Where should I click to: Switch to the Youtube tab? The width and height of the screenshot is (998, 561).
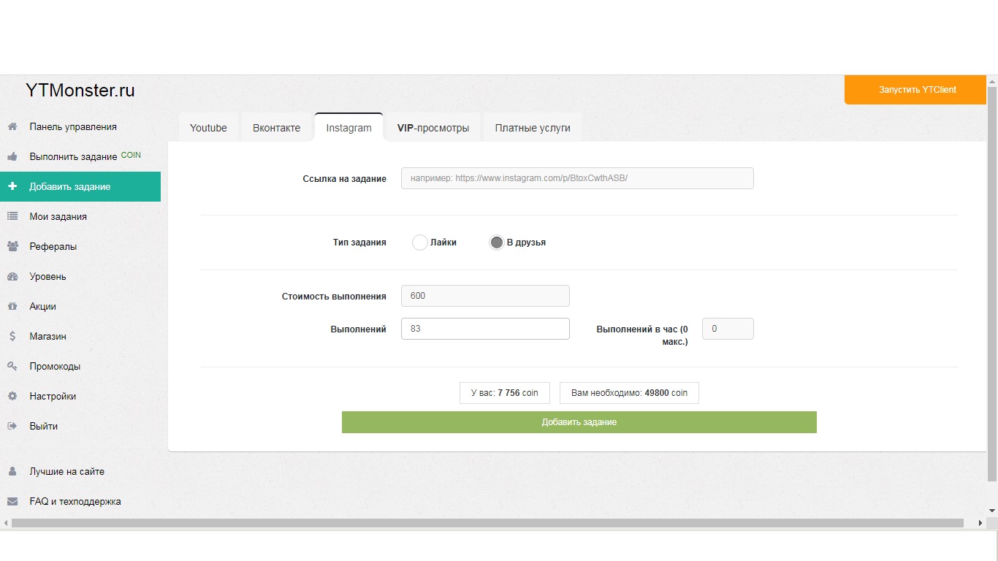tap(208, 128)
